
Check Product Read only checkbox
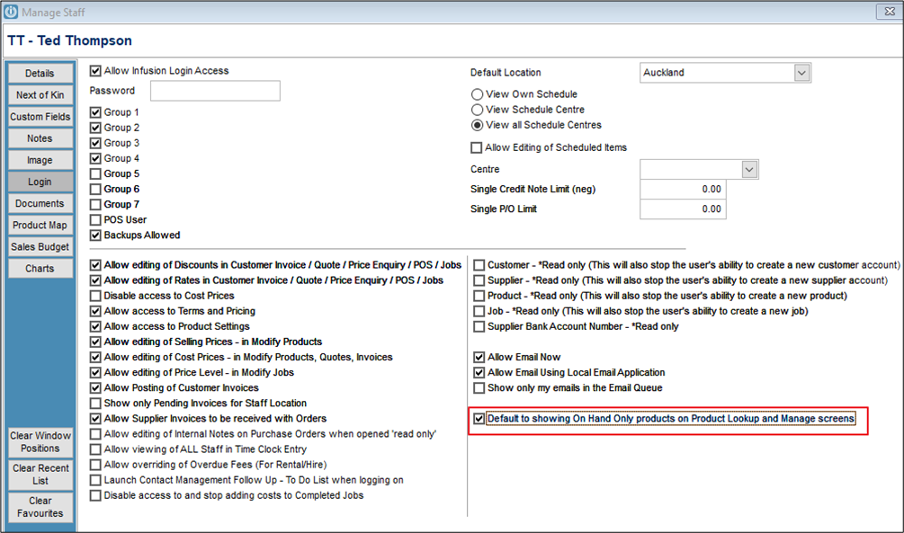tap(479, 297)
